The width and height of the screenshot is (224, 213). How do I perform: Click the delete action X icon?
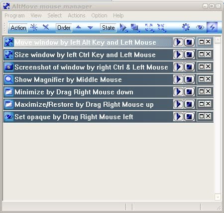pyautogui.click(x=46, y=27)
